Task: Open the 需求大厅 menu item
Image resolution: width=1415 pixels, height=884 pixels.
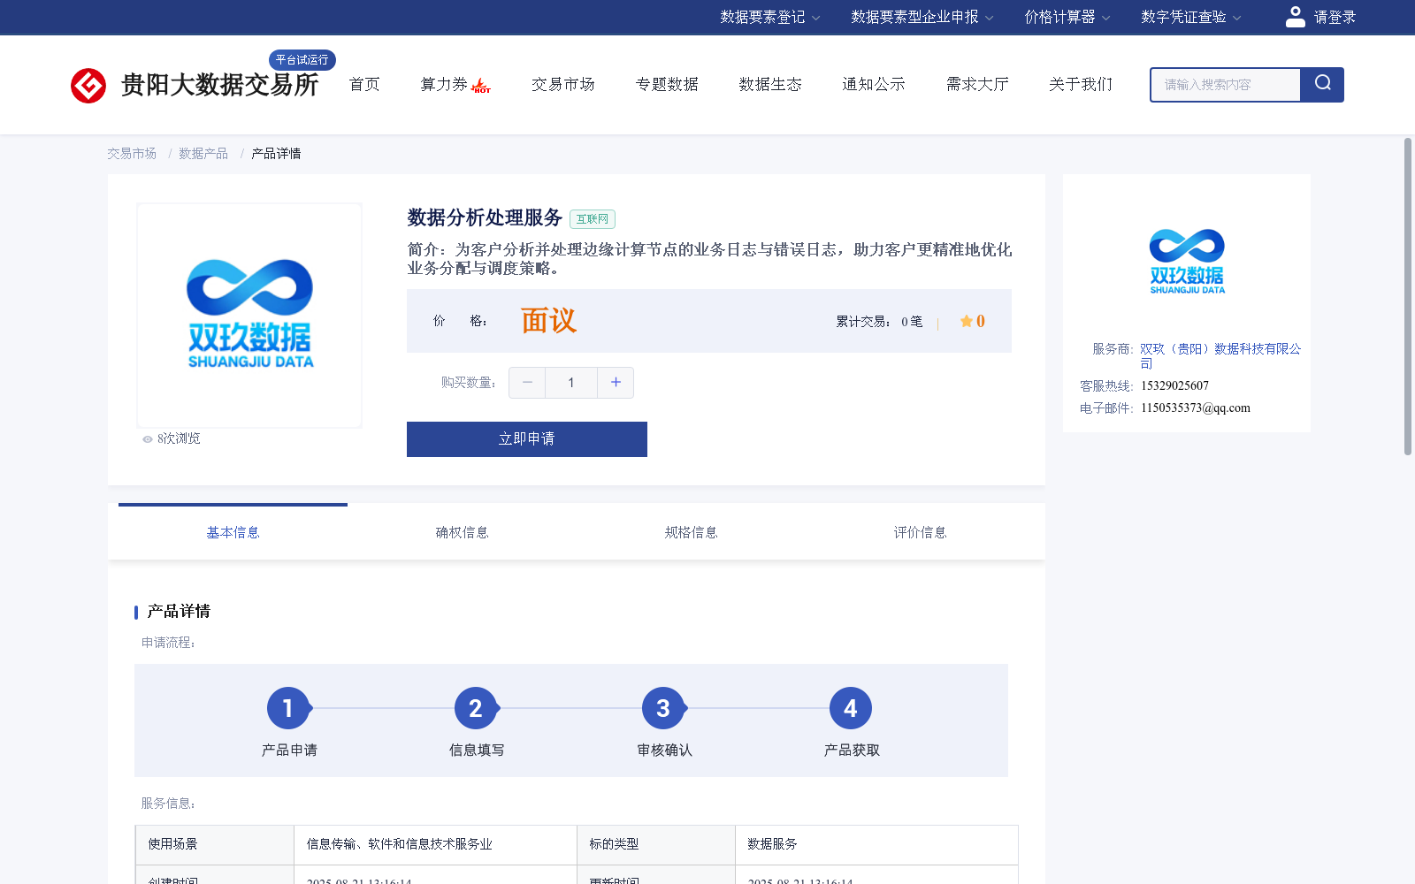Action: click(977, 84)
